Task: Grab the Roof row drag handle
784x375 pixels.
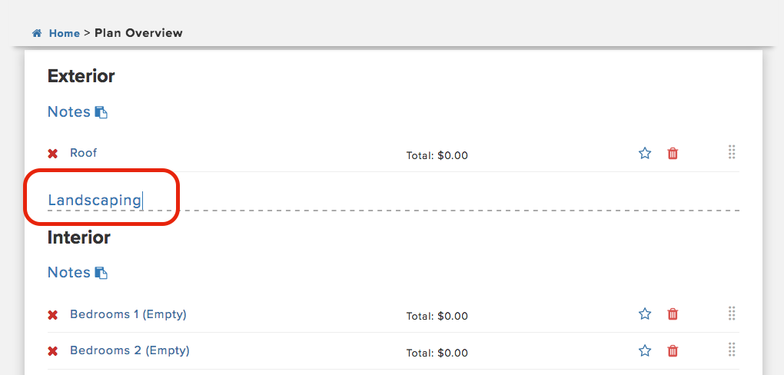Action: coord(732,152)
